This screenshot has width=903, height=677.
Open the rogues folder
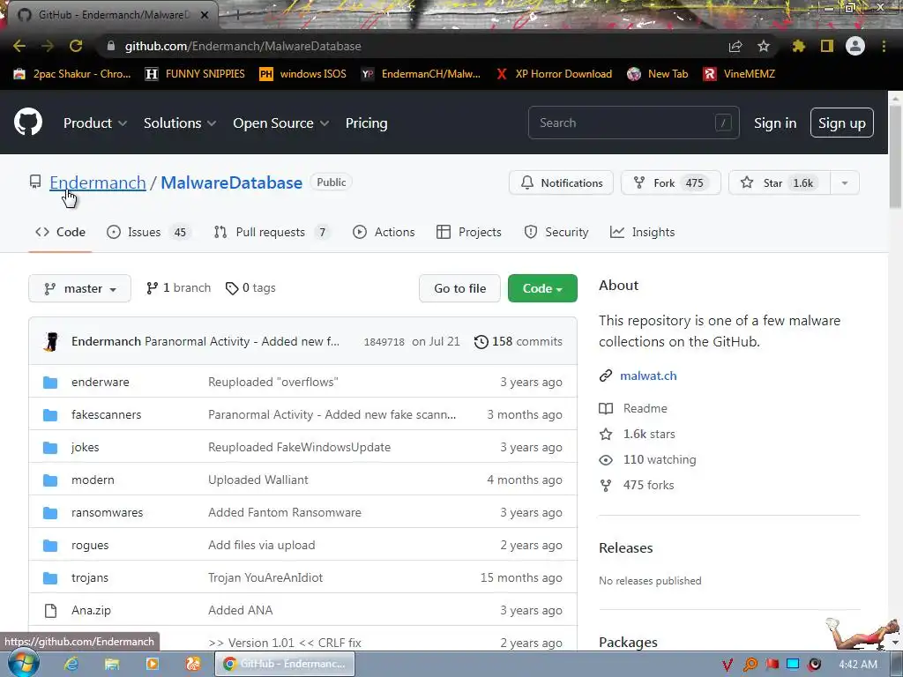point(90,545)
